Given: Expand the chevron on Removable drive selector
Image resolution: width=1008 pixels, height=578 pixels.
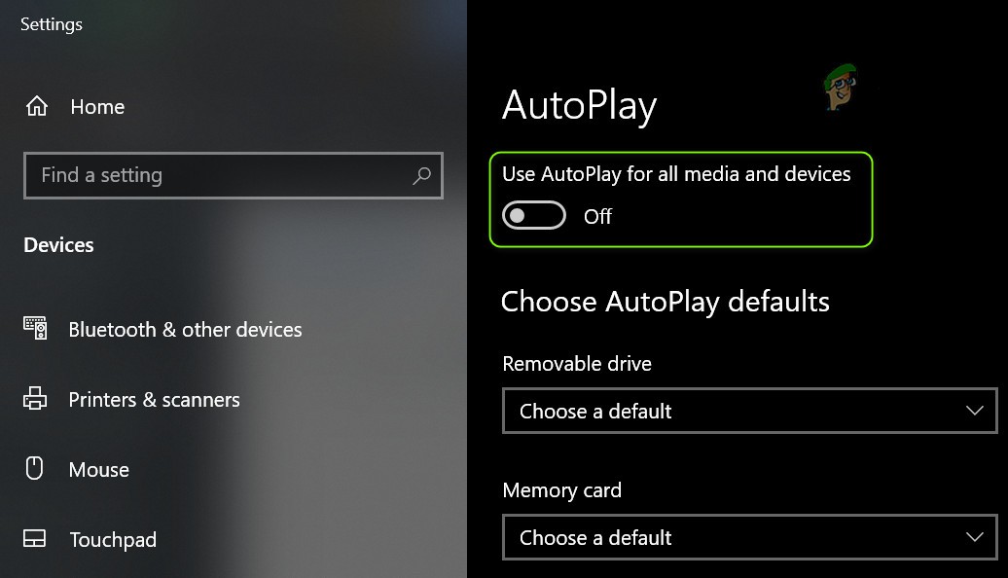Looking at the screenshot, I should click(975, 411).
